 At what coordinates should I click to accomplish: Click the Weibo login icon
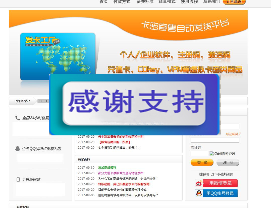198,183
